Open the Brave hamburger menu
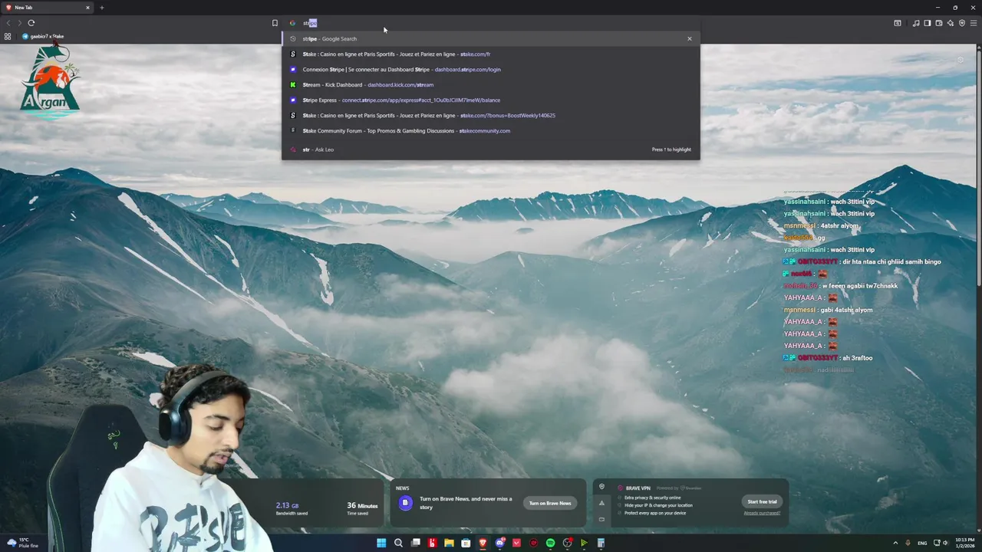The image size is (982, 552). pos(974,23)
